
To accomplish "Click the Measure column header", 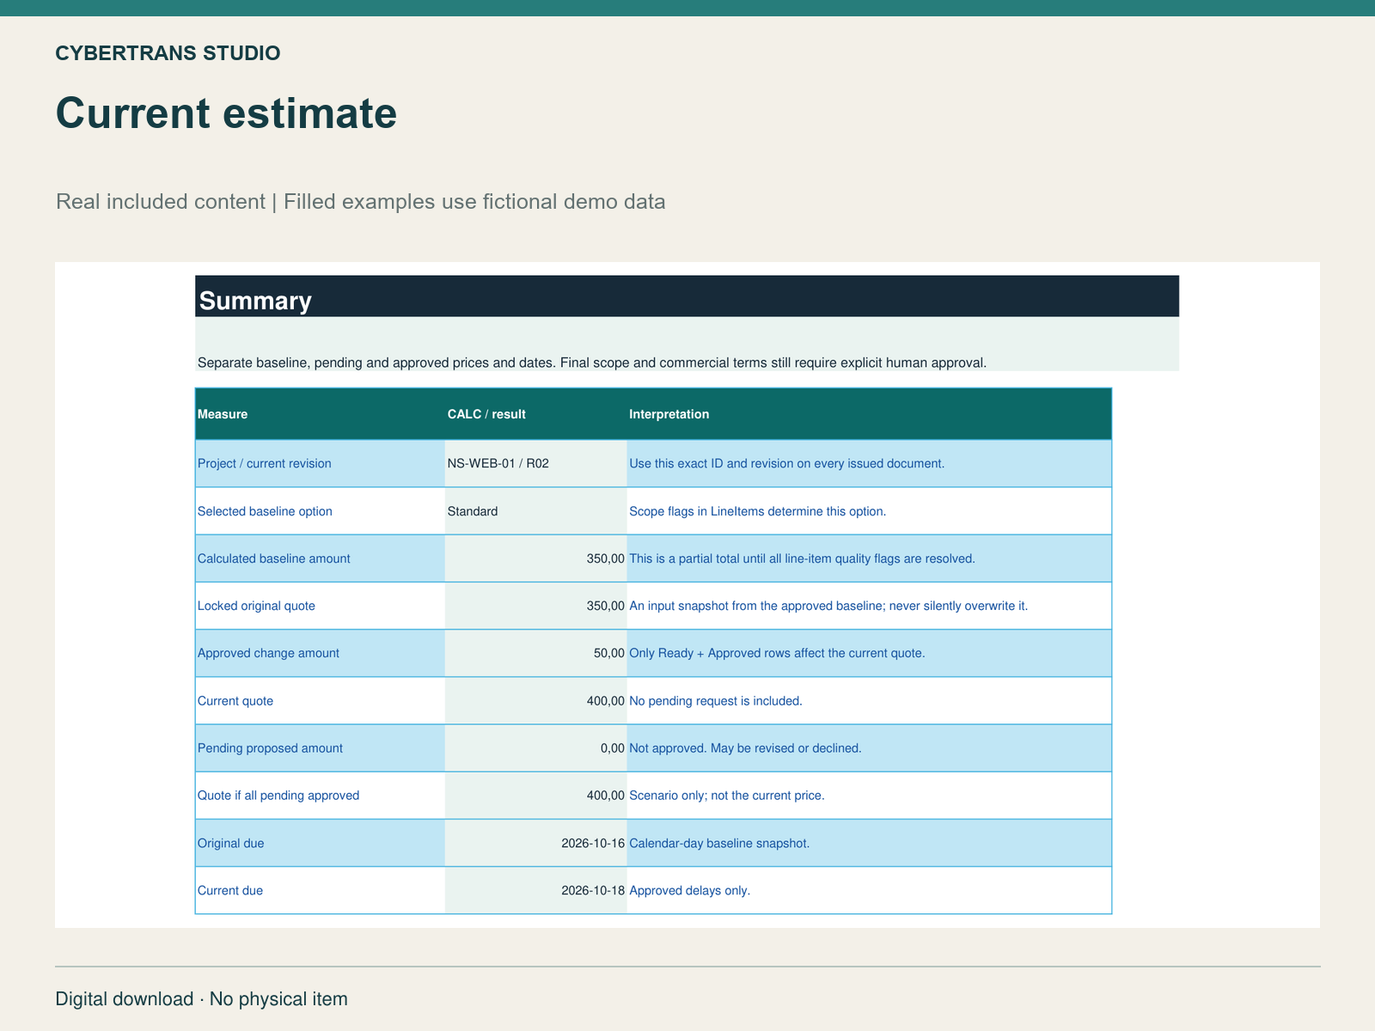I will pos(320,414).
